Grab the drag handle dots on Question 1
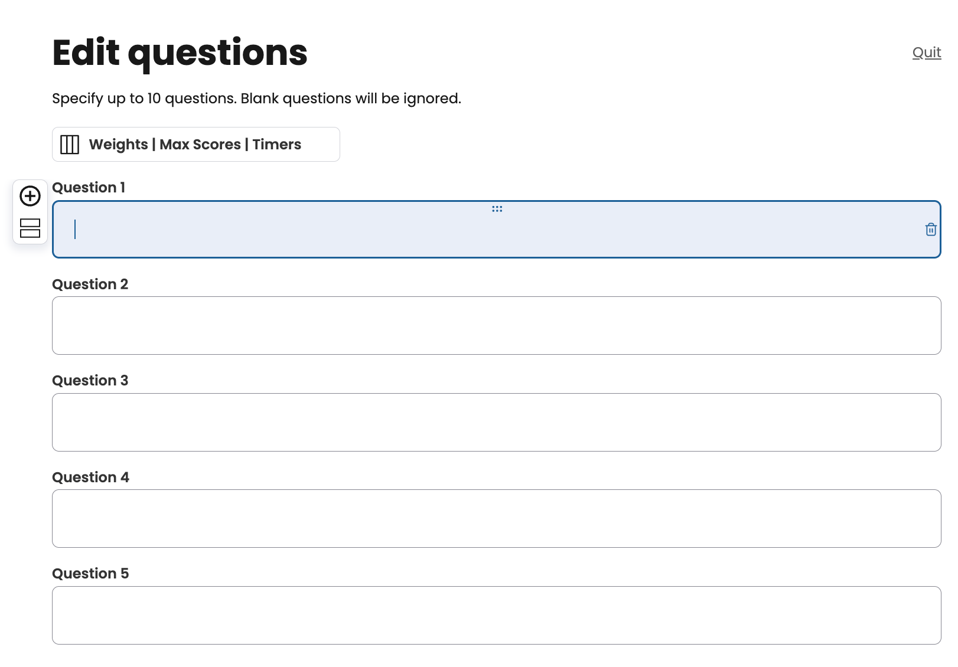Viewport: 958px width, 667px height. 497,209
